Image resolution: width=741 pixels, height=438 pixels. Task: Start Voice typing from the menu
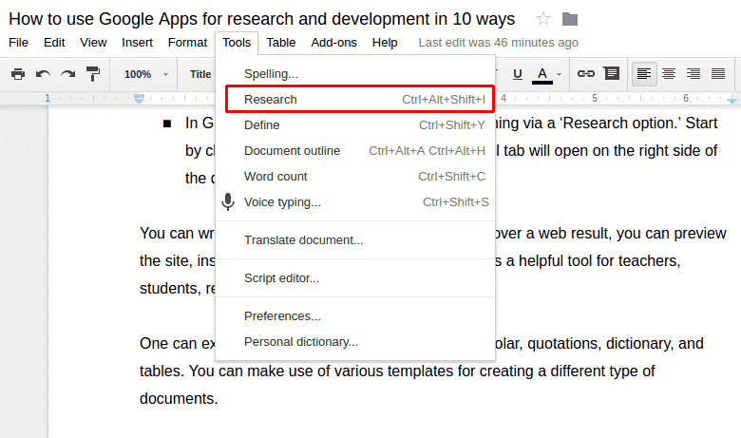point(355,202)
